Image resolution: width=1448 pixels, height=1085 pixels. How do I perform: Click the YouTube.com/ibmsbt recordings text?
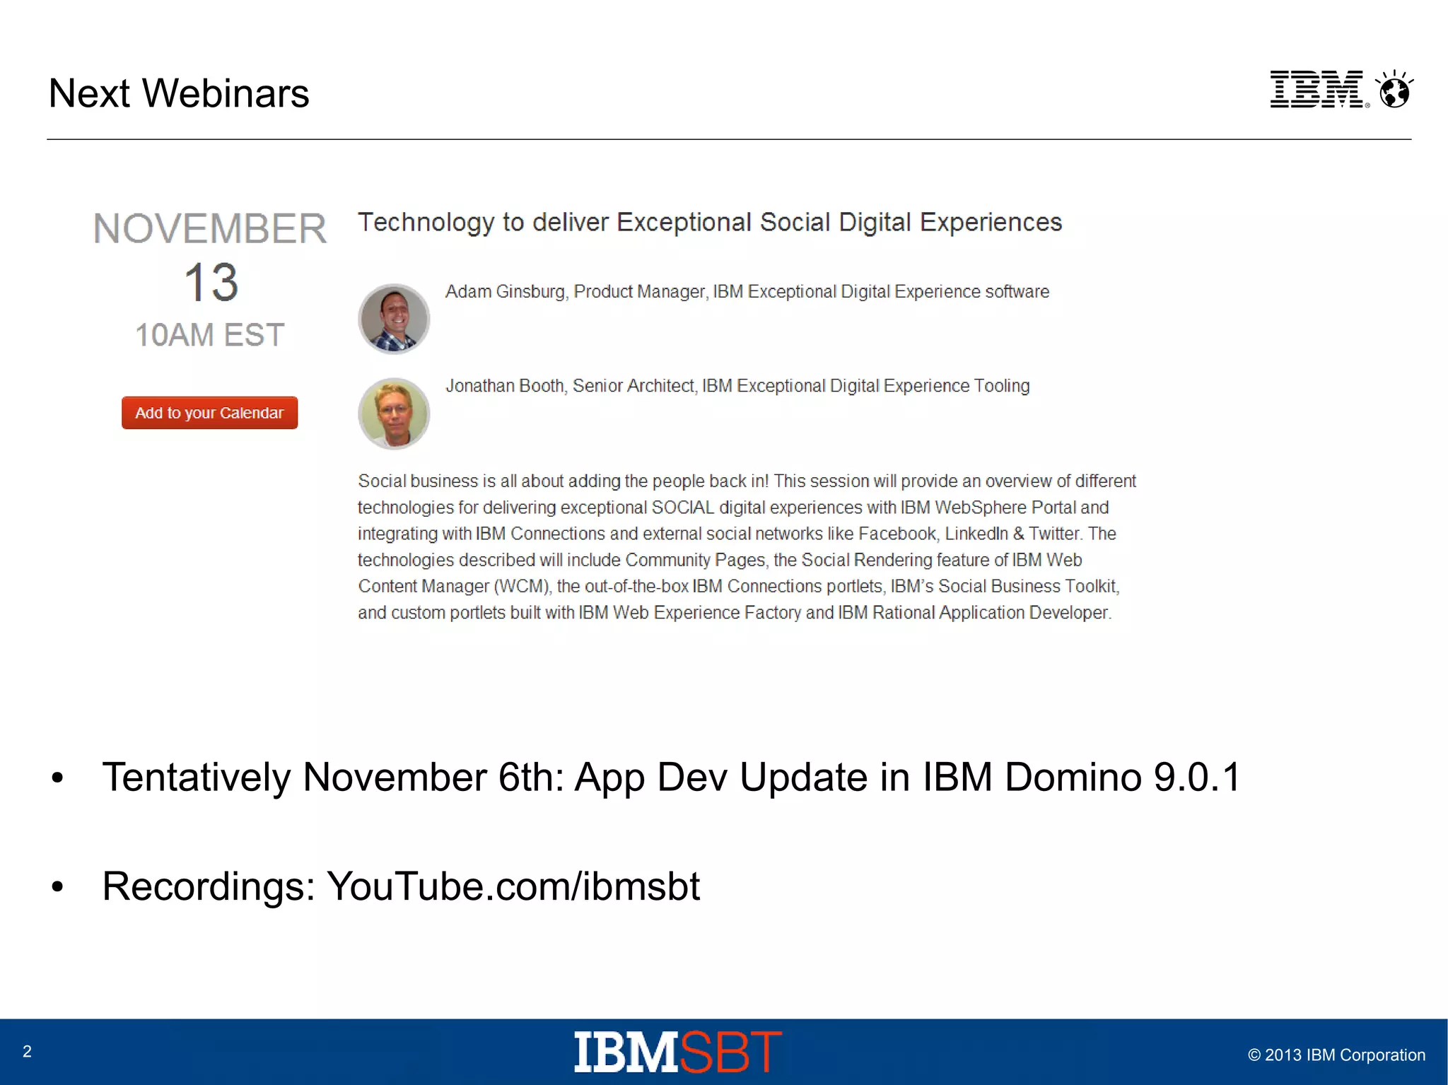(x=513, y=886)
